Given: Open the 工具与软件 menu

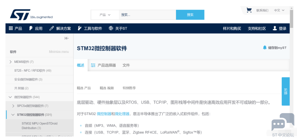Looking at the screenshot, I should click(90, 29).
